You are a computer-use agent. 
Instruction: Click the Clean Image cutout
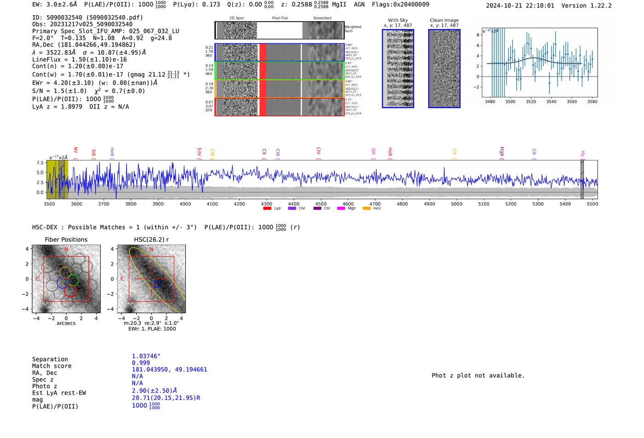pos(444,68)
